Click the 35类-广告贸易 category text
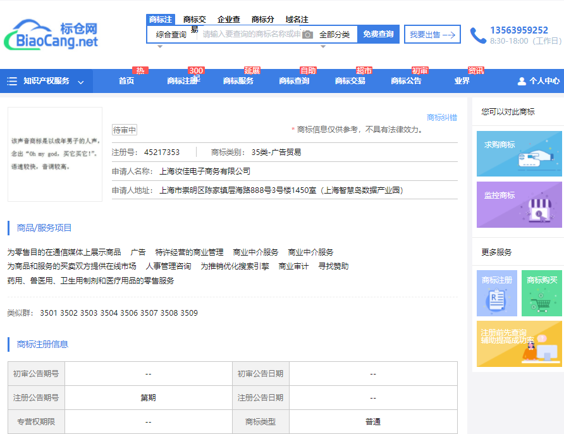Screen dimensions: 564x434 [276, 152]
